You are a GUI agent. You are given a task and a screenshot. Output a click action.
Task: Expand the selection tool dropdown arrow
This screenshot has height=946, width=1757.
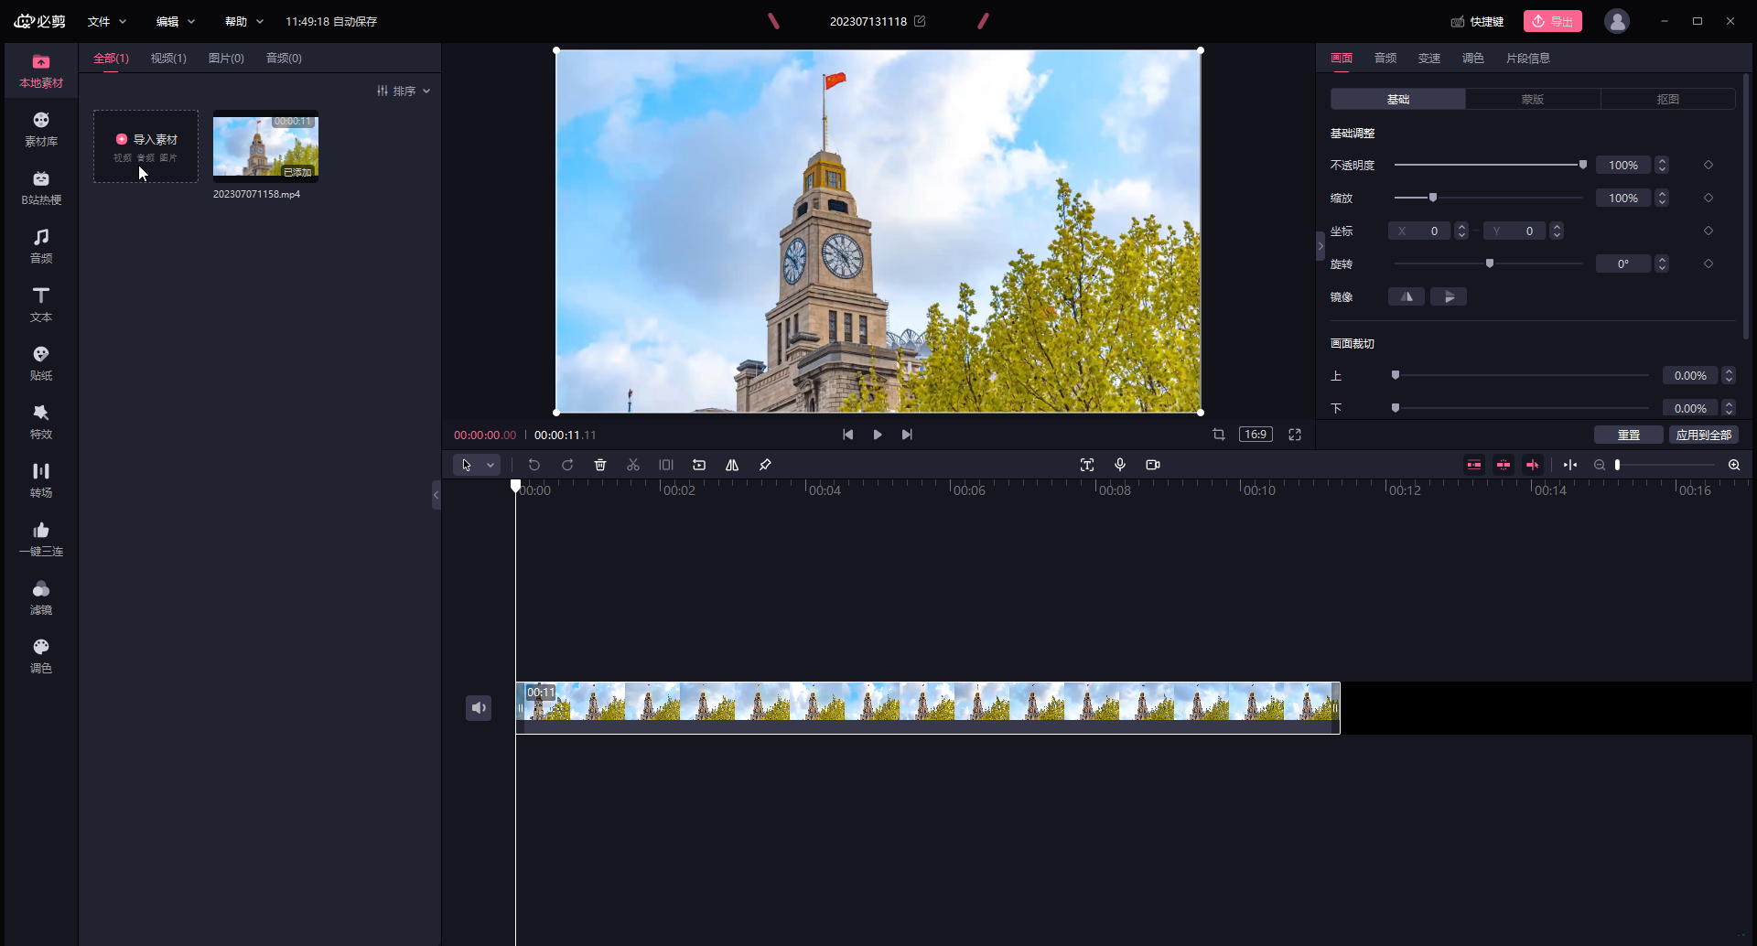490,465
